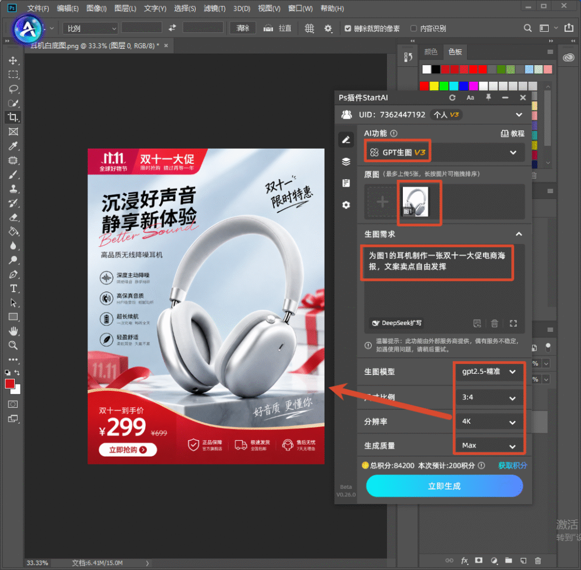
Task: Select the Hand tool
Action: click(x=13, y=331)
